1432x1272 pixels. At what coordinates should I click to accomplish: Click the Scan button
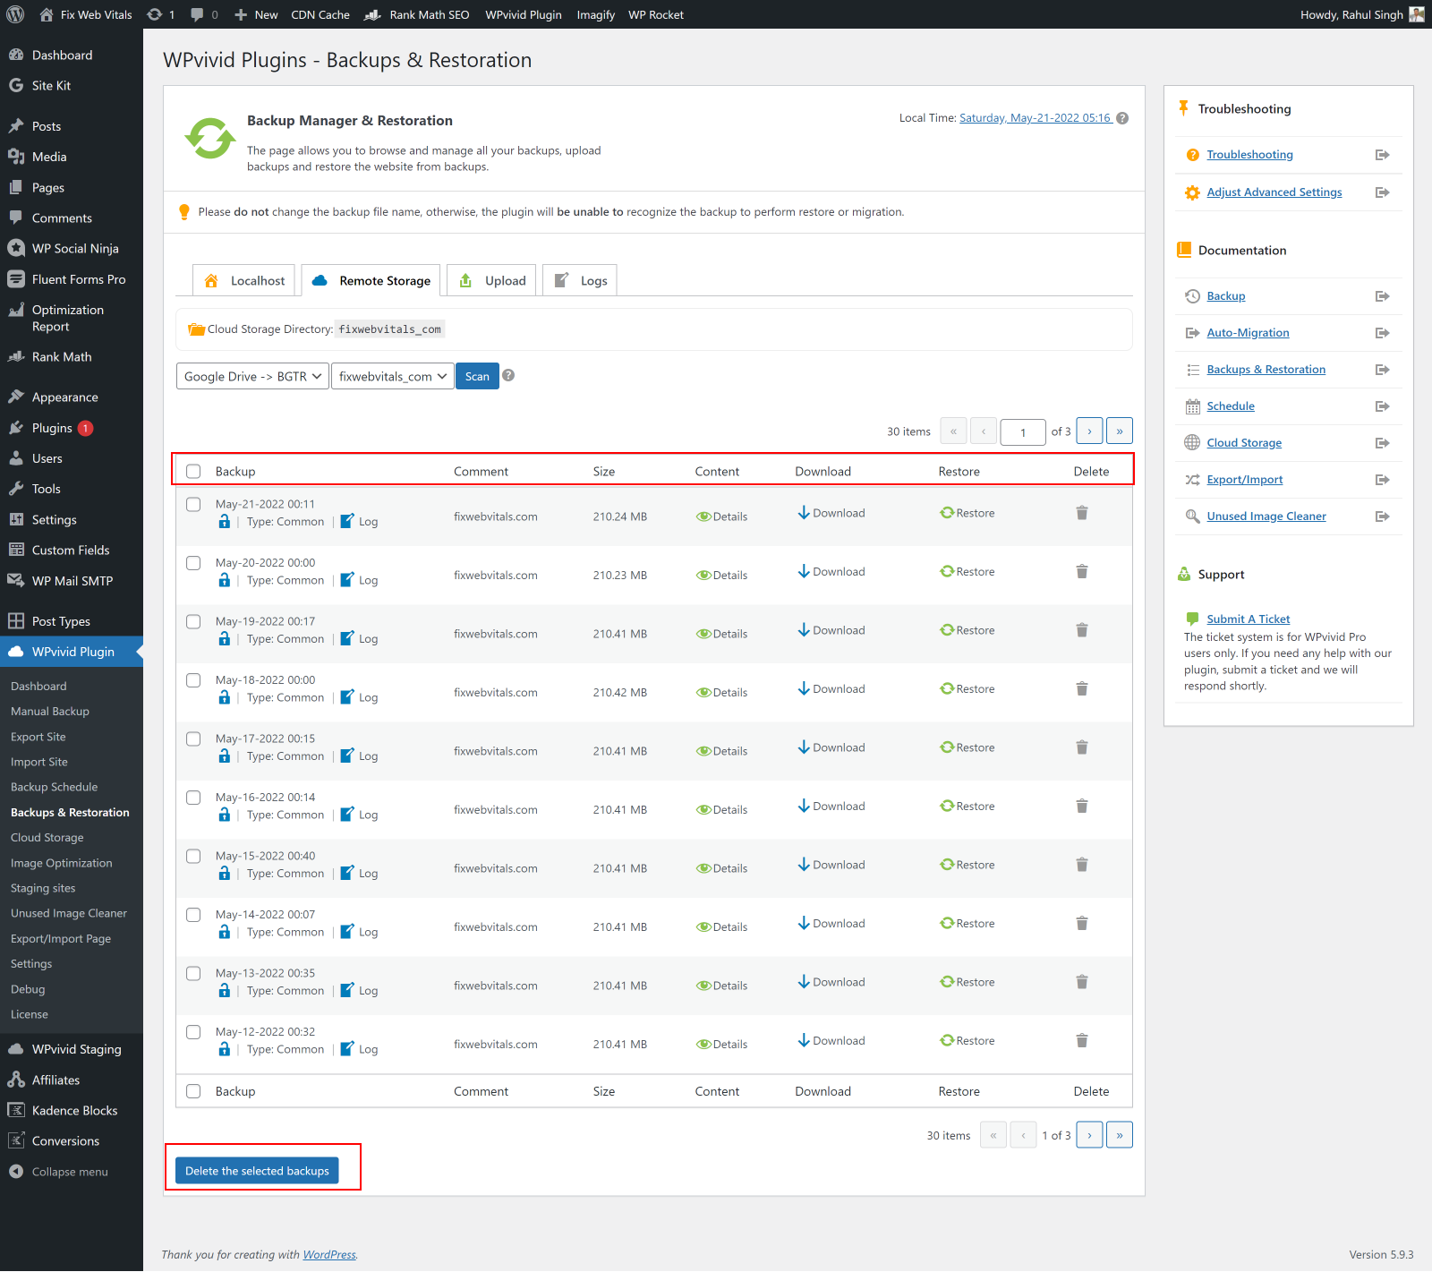(477, 377)
